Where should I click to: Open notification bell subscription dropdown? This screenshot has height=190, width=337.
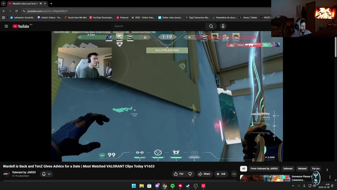[46, 174]
